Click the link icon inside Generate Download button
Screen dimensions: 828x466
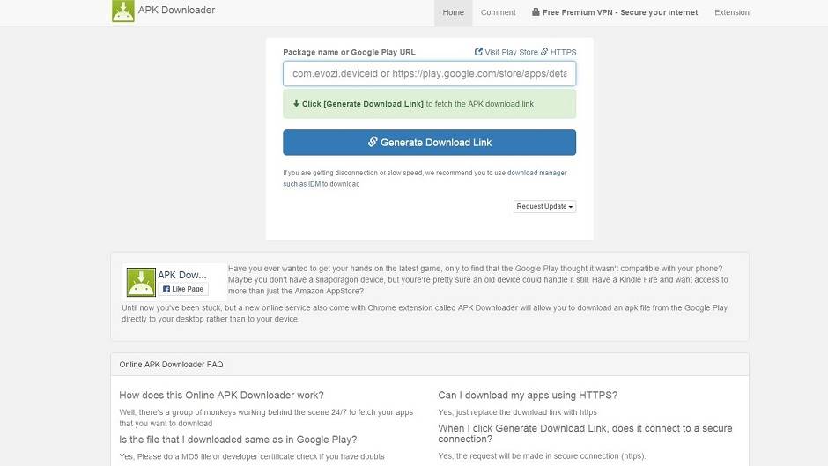pos(373,142)
